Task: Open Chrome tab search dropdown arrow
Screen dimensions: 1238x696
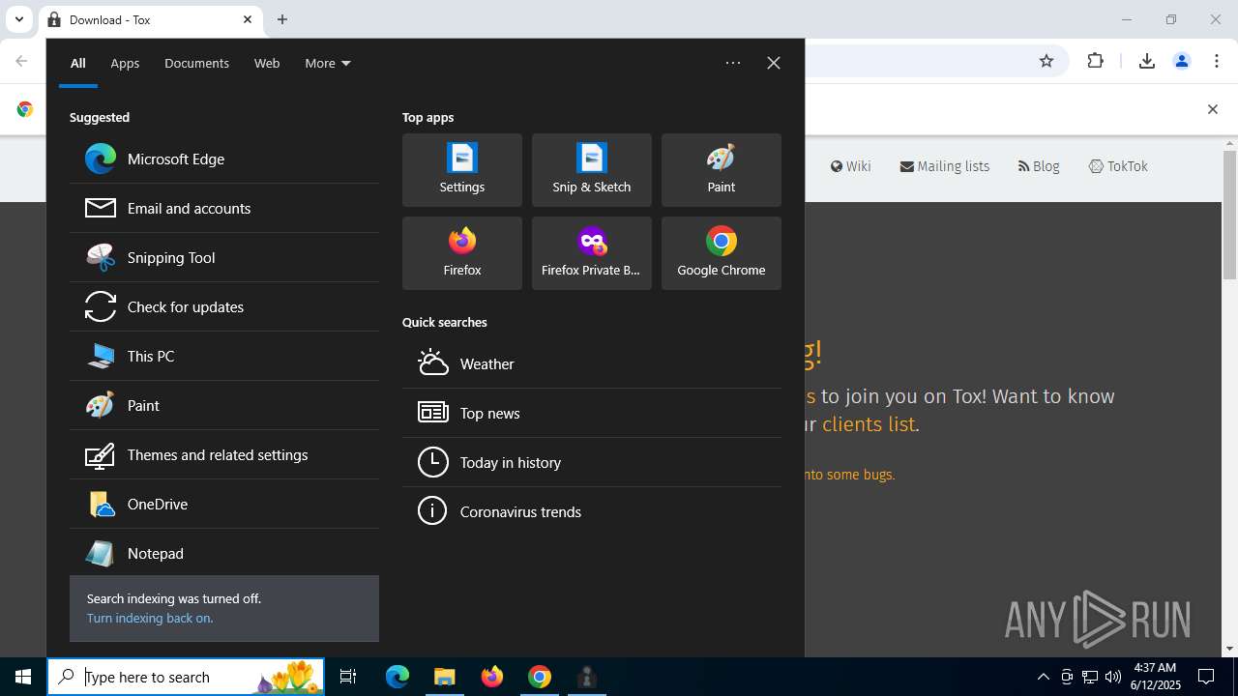Action: click(18, 19)
